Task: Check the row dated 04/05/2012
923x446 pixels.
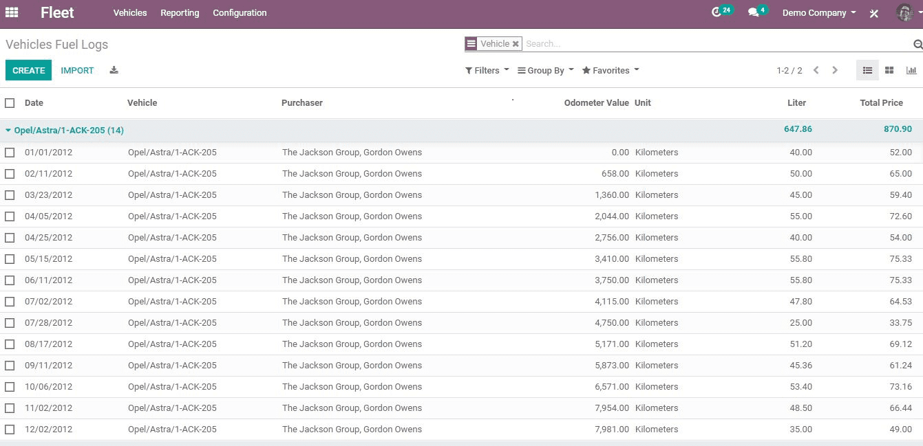Action: (x=10, y=216)
